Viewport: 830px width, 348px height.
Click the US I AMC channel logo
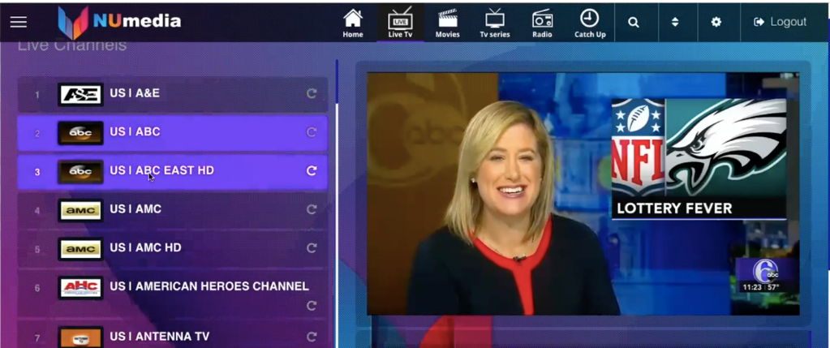tap(80, 210)
